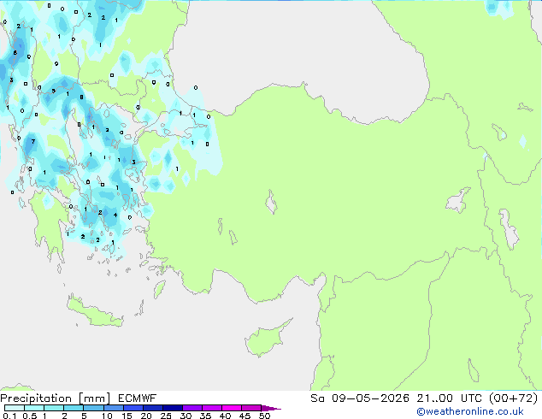Screen dimensions: 542x419
Task: Click the 1 mm legend color swatch
Action: pos(54,408)
